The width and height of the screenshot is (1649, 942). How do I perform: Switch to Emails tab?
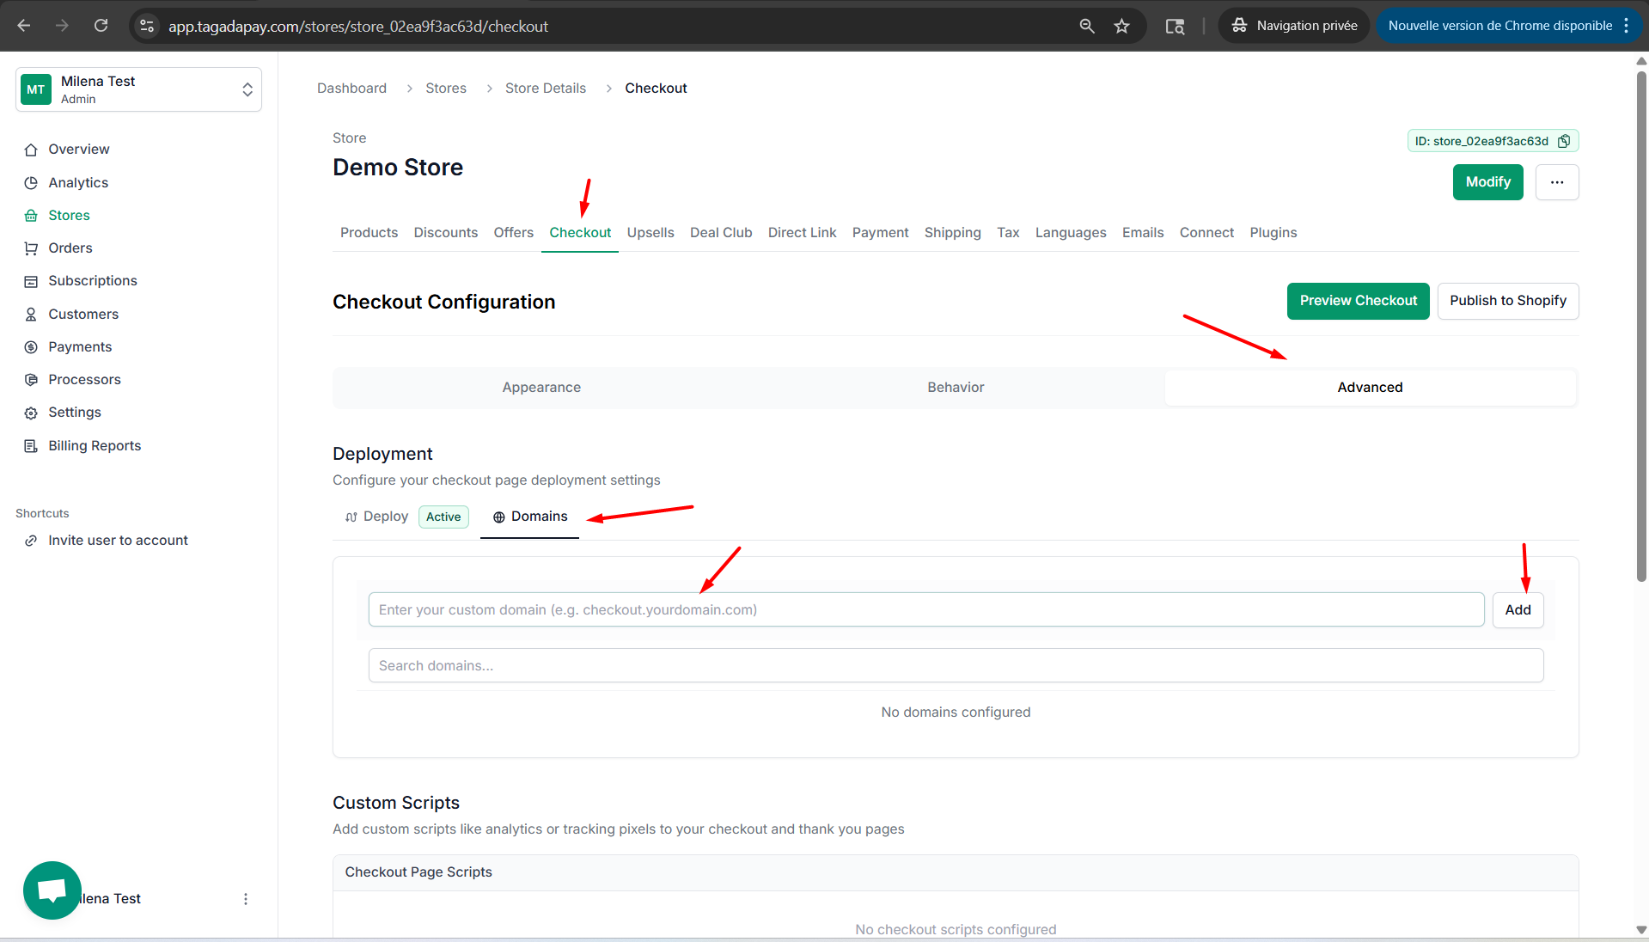point(1143,232)
